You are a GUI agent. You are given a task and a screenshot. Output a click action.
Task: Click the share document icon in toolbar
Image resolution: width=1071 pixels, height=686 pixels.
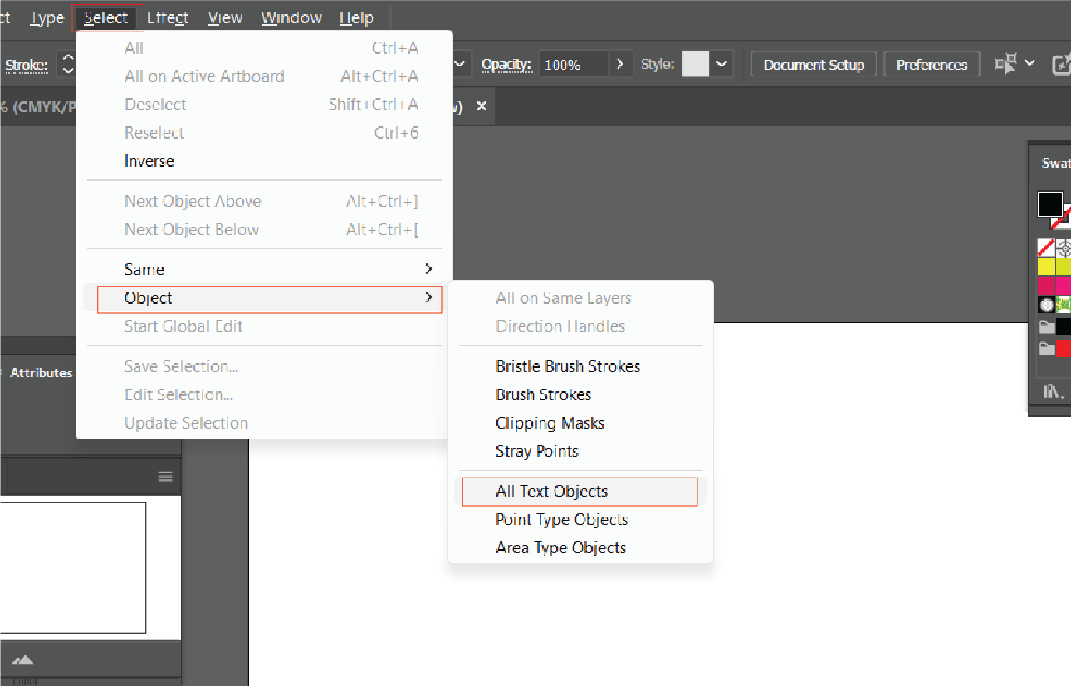pyautogui.click(x=1064, y=63)
